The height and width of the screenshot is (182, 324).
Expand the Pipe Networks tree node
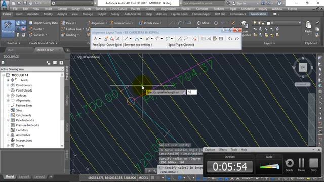(x=8, y=120)
